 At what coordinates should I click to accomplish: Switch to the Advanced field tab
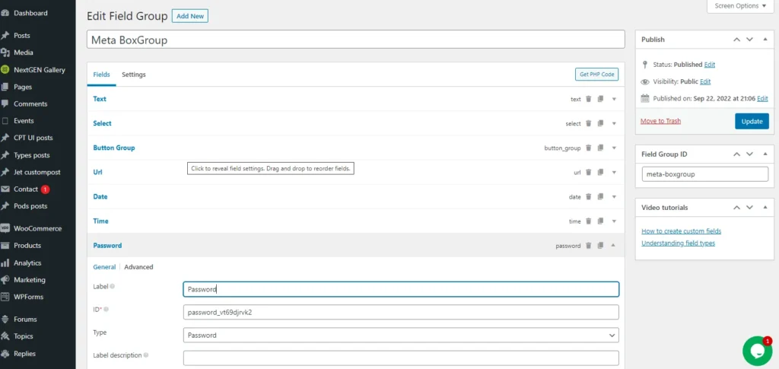(138, 267)
